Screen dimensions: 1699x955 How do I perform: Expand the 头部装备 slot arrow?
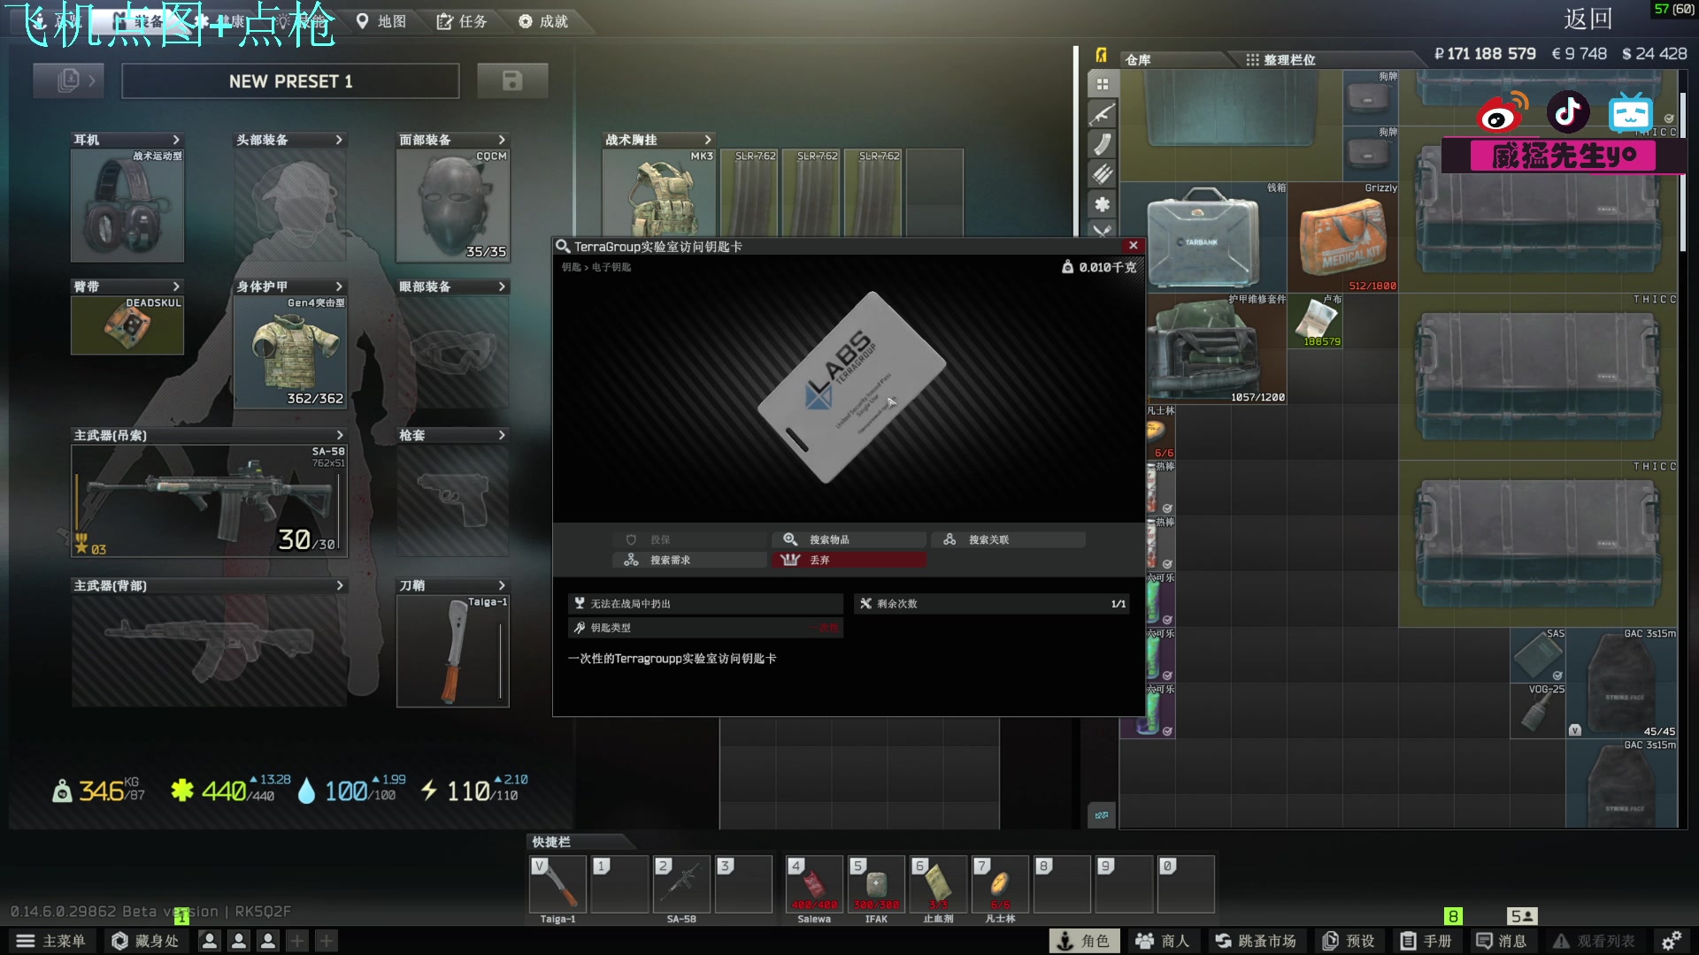(x=339, y=140)
